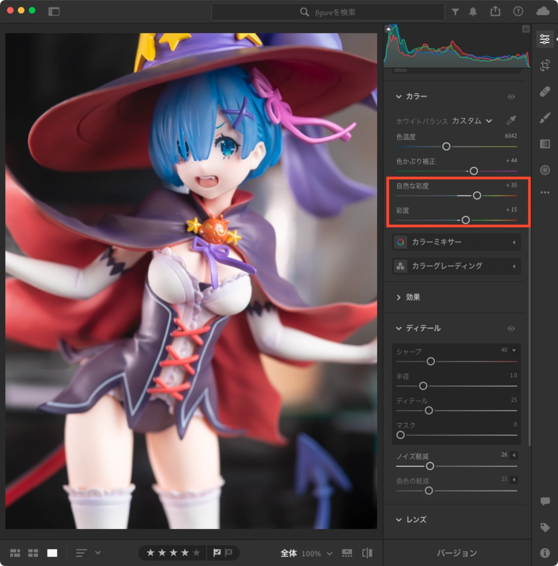Set rating to one star
The image size is (558, 566).
click(151, 553)
